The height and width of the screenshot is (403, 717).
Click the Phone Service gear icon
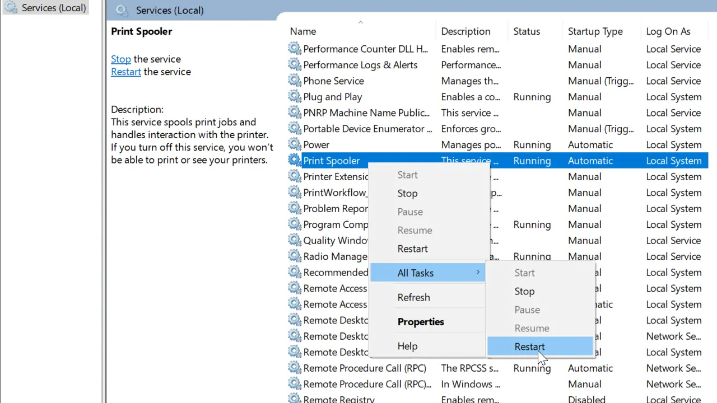coord(295,81)
